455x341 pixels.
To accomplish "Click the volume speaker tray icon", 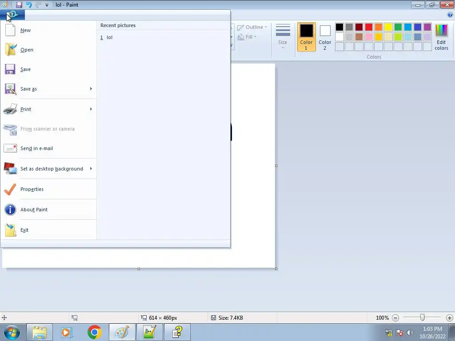I will pyautogui.click(x=410, y=333).
